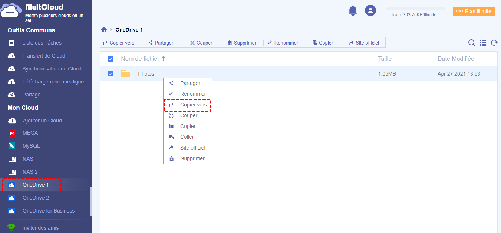Sort by Nom de fichier arrow

point(164,59)
